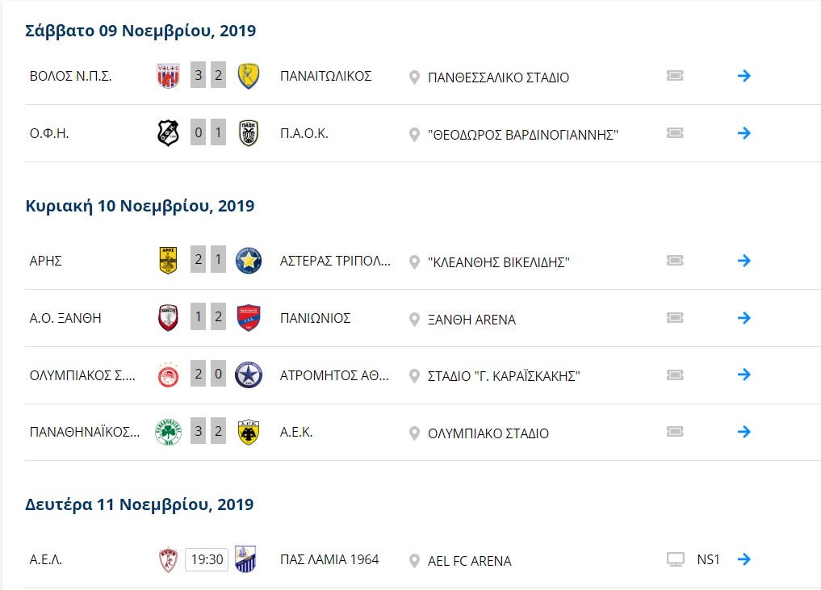Click location pin beside ΞΑΝΘΗ ARENA

414,320
